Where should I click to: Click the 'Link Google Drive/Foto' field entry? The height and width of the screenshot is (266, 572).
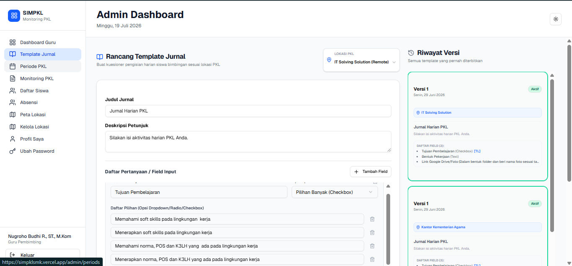coord(480,162)
